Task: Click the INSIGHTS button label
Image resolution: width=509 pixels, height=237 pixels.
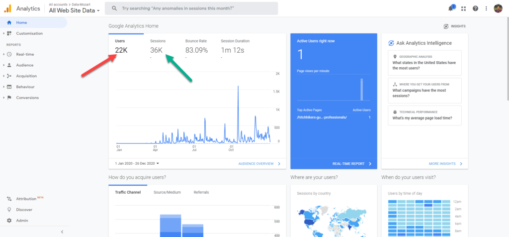Action: coord(458,26)
